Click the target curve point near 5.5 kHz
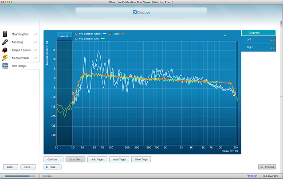The height and width of the screenshot is (179, 283). (205, 82)
